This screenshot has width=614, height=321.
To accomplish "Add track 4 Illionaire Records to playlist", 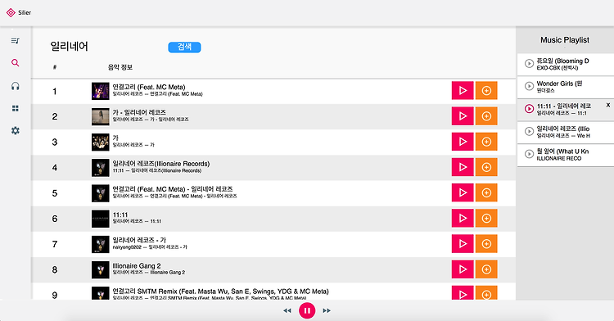I will coord(486,167).
